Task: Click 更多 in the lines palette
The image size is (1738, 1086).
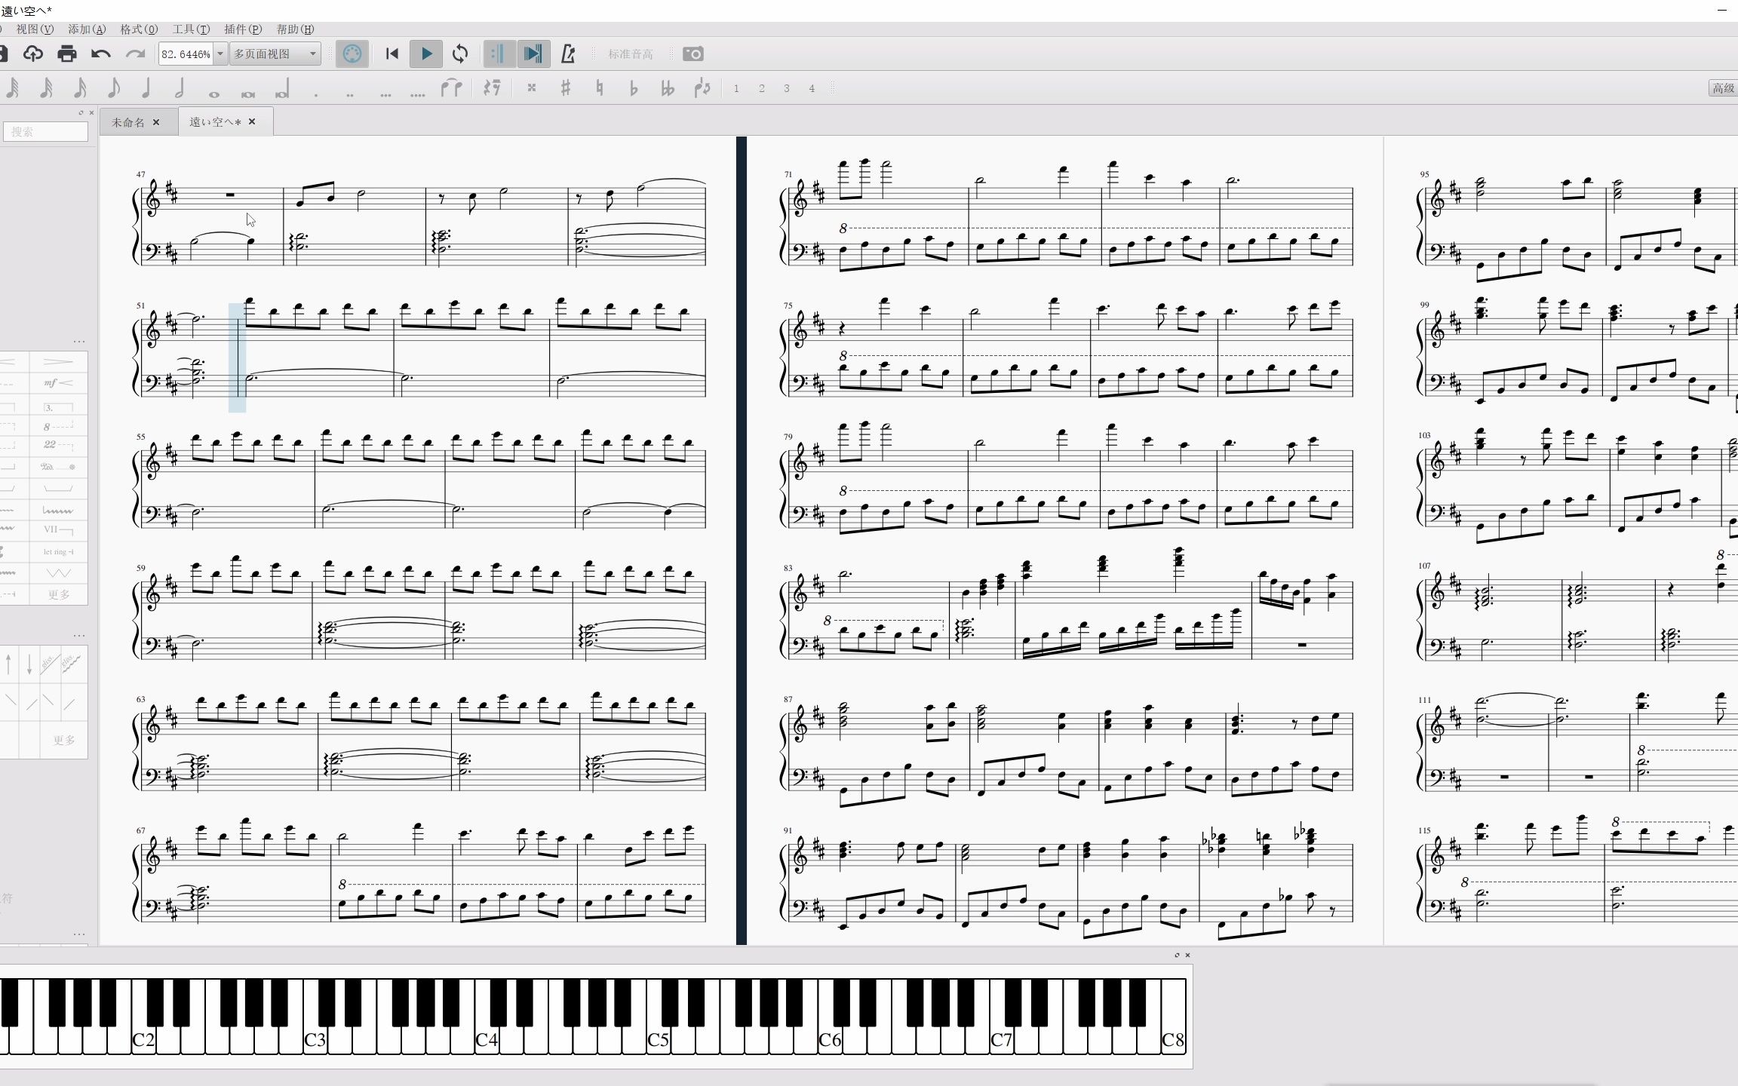Action: pyautogui.click(x=59, y=594)
